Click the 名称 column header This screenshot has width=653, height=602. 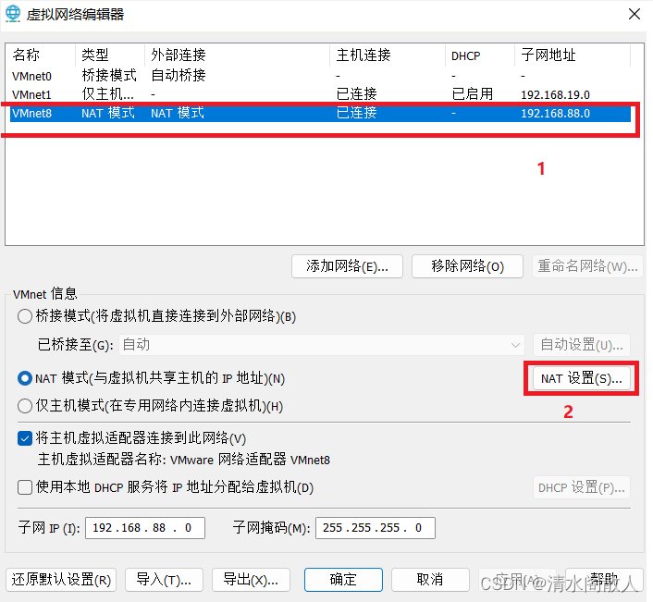point(41,55)
